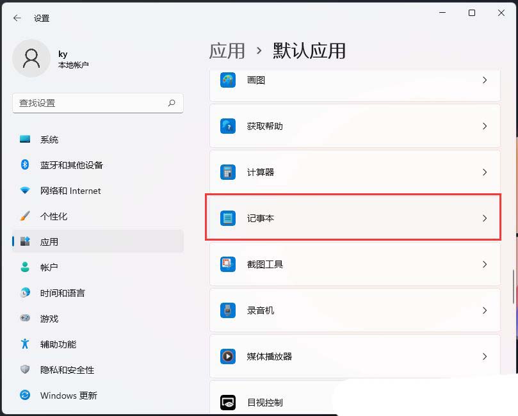Click the back arrow button
The image size is (518, 416).
[x=17, y=18]
